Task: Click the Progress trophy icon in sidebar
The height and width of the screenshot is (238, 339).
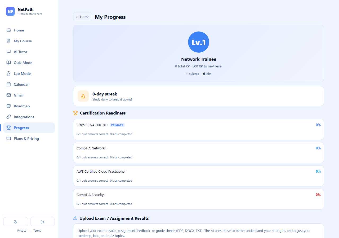Action: (9, 128)
